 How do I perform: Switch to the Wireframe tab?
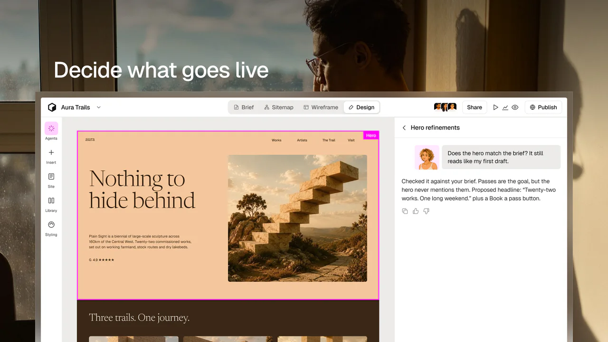pyautogui.click(x=321, y=107)
